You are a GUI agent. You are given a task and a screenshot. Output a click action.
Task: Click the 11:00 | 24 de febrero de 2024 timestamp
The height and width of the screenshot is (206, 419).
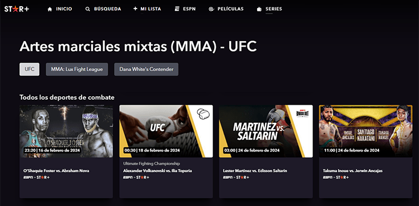click(352, 150)
